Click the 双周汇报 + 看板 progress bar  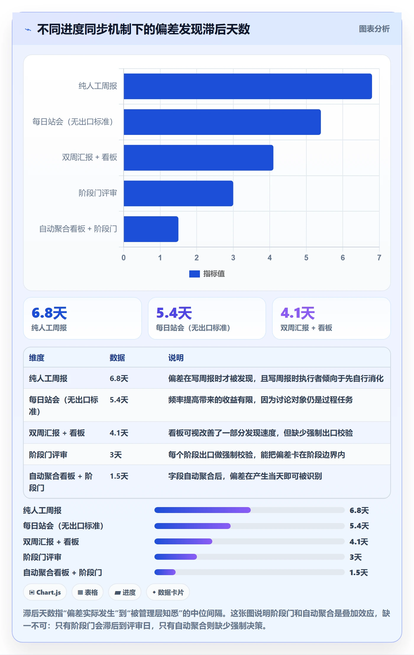pyautogui.click(x=249, y=541)
